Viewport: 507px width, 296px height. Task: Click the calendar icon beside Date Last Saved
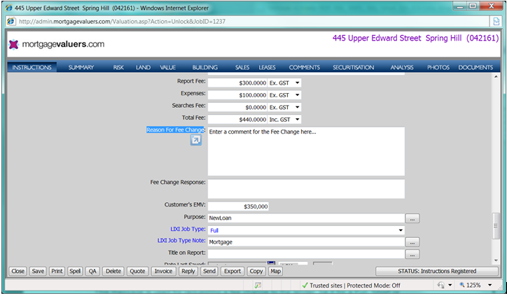(271, 263)
